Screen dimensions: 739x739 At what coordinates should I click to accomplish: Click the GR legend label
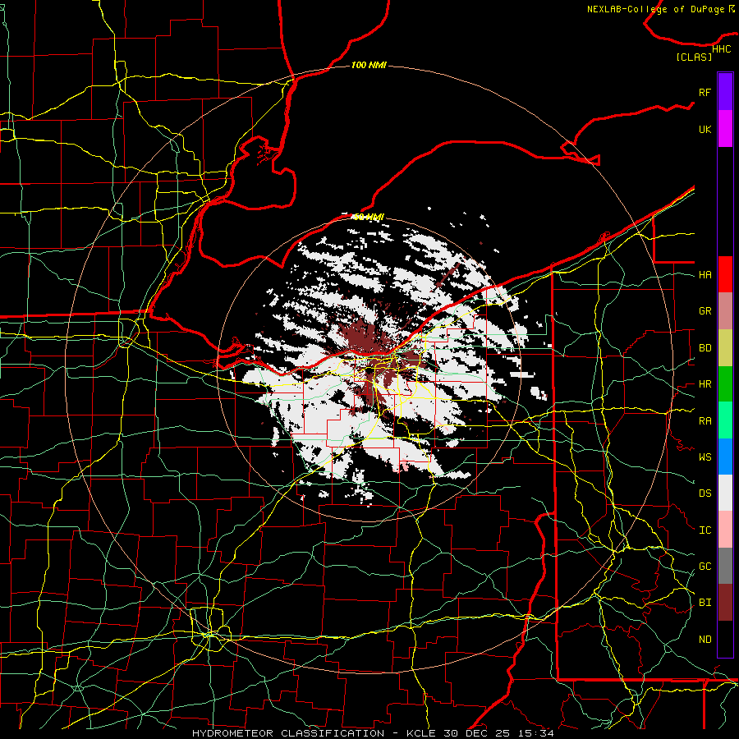click(x=705, y=311)
